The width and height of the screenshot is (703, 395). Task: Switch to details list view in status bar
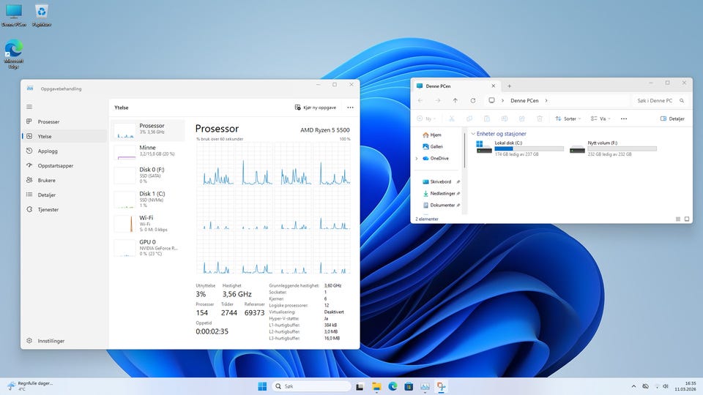[678, 219]
